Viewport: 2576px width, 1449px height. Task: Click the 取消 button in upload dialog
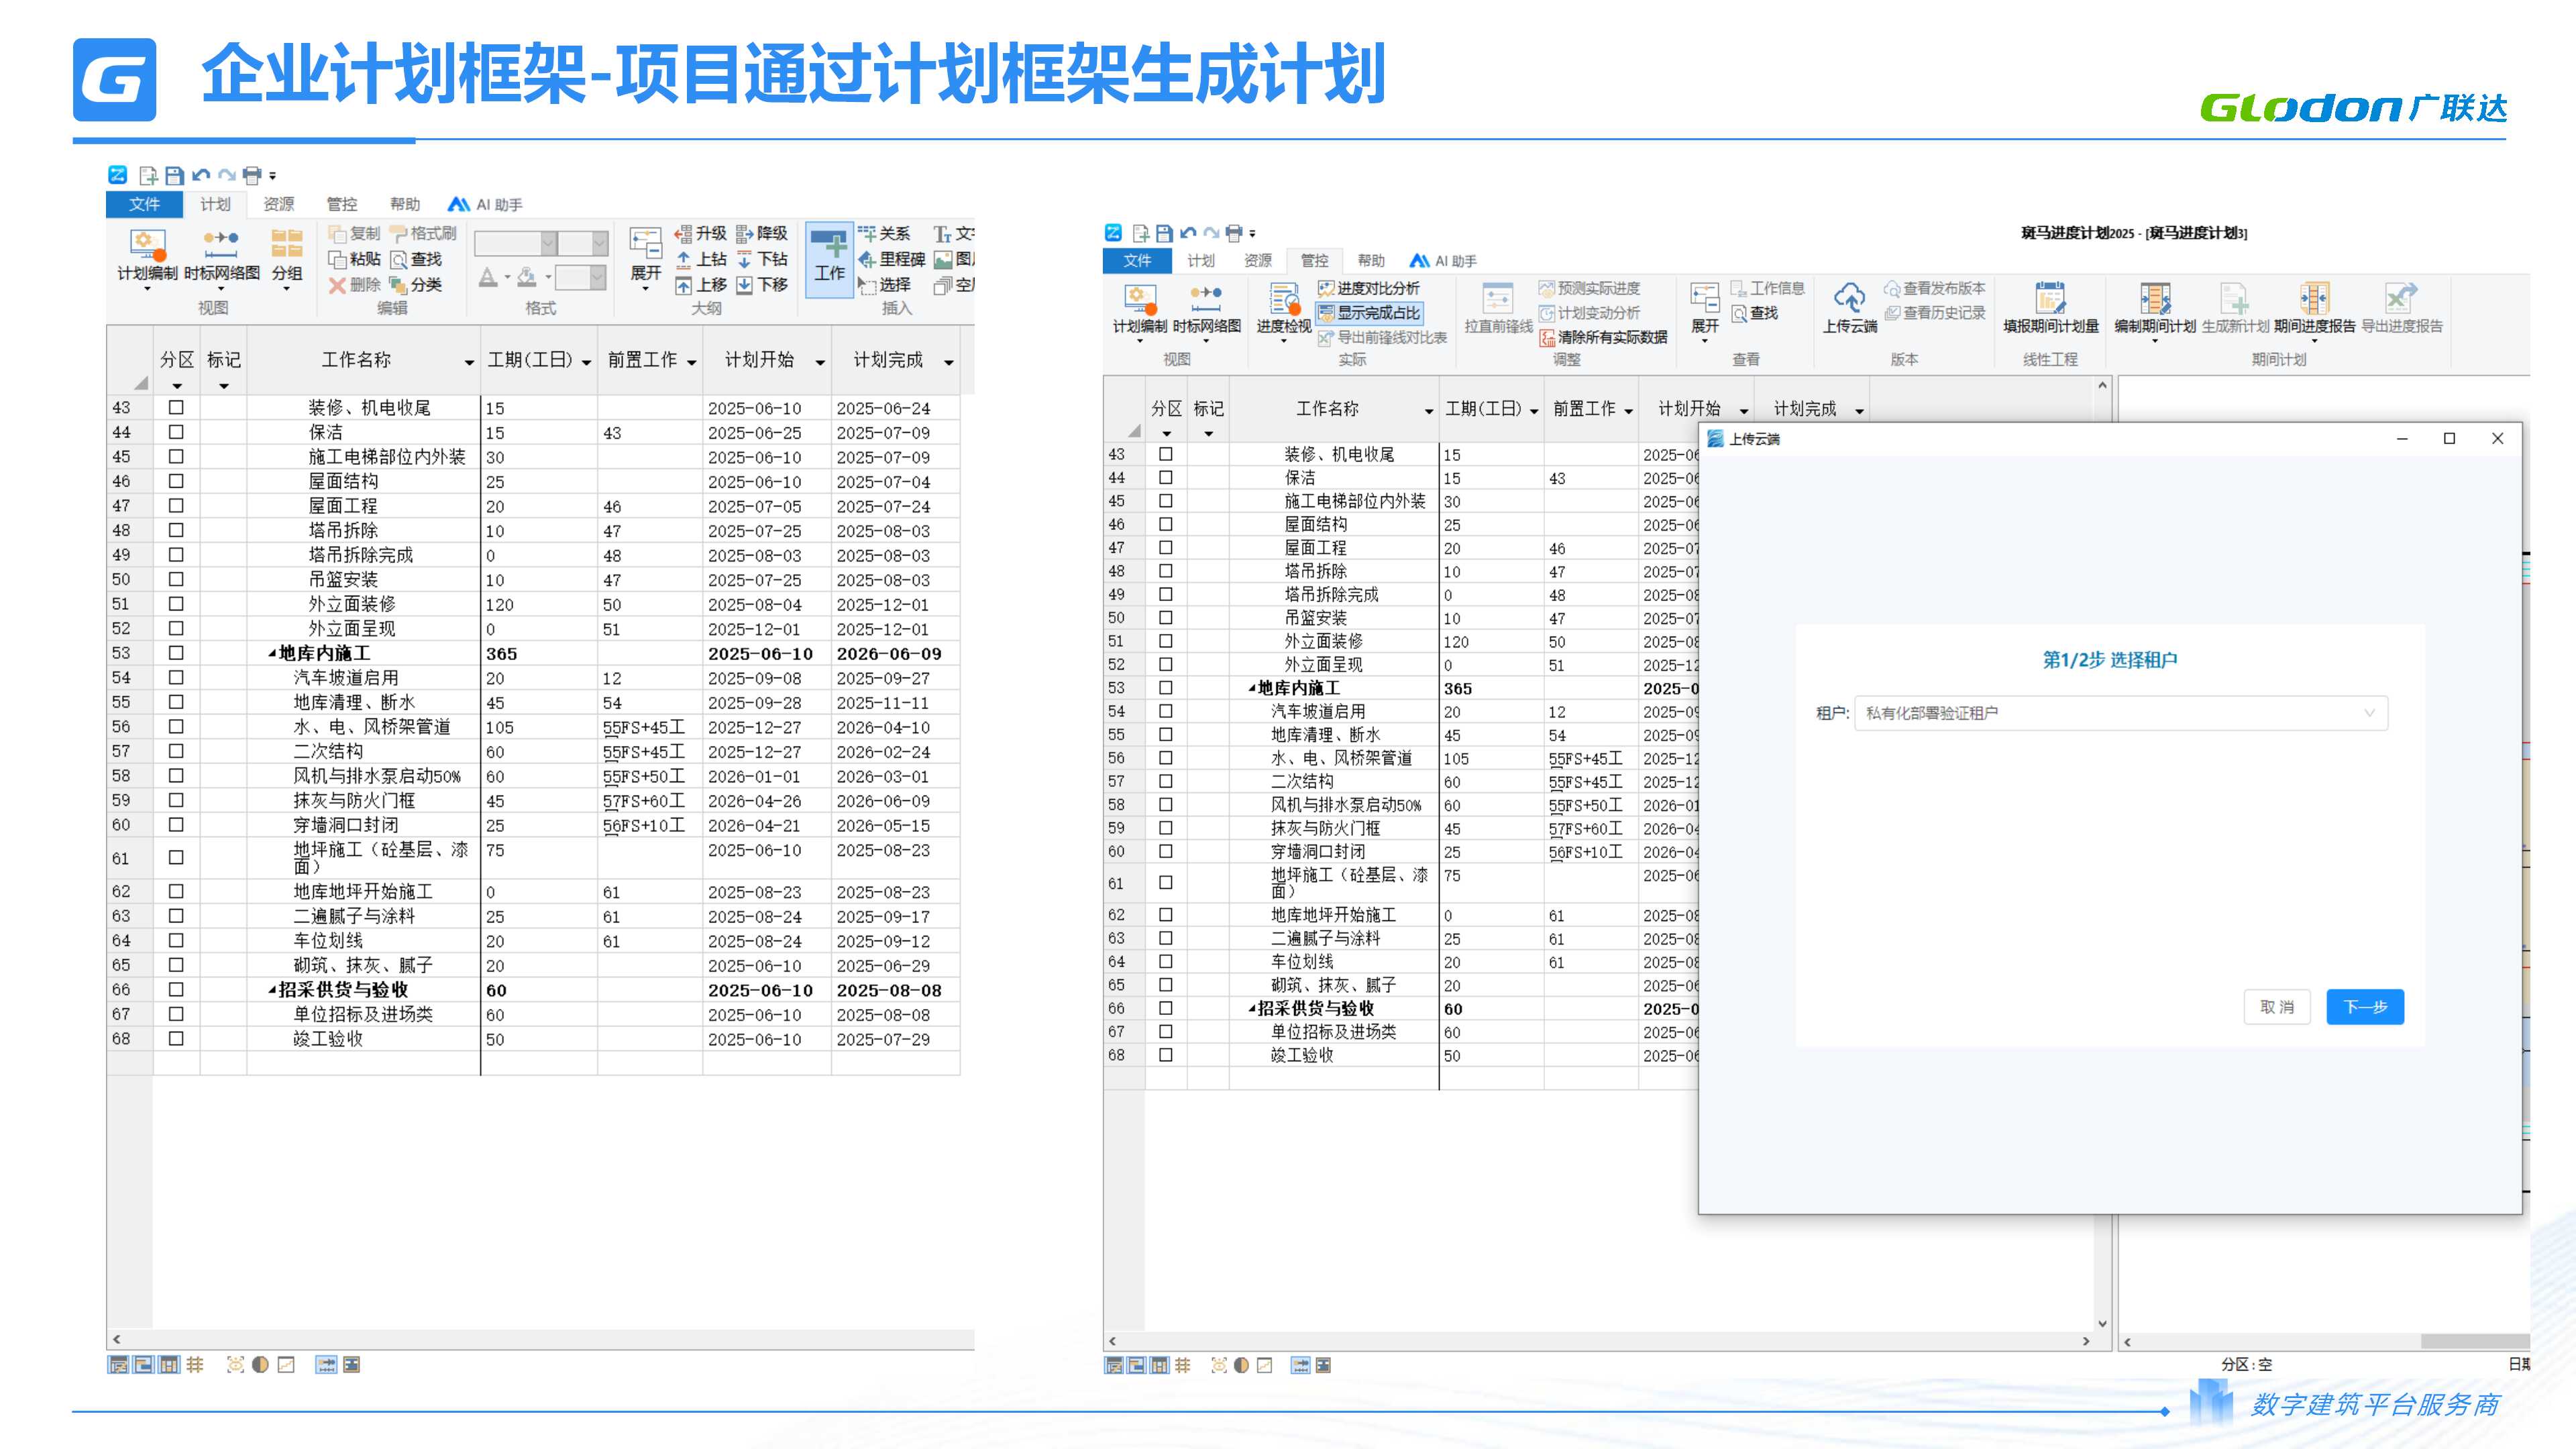(2276, 1007)
